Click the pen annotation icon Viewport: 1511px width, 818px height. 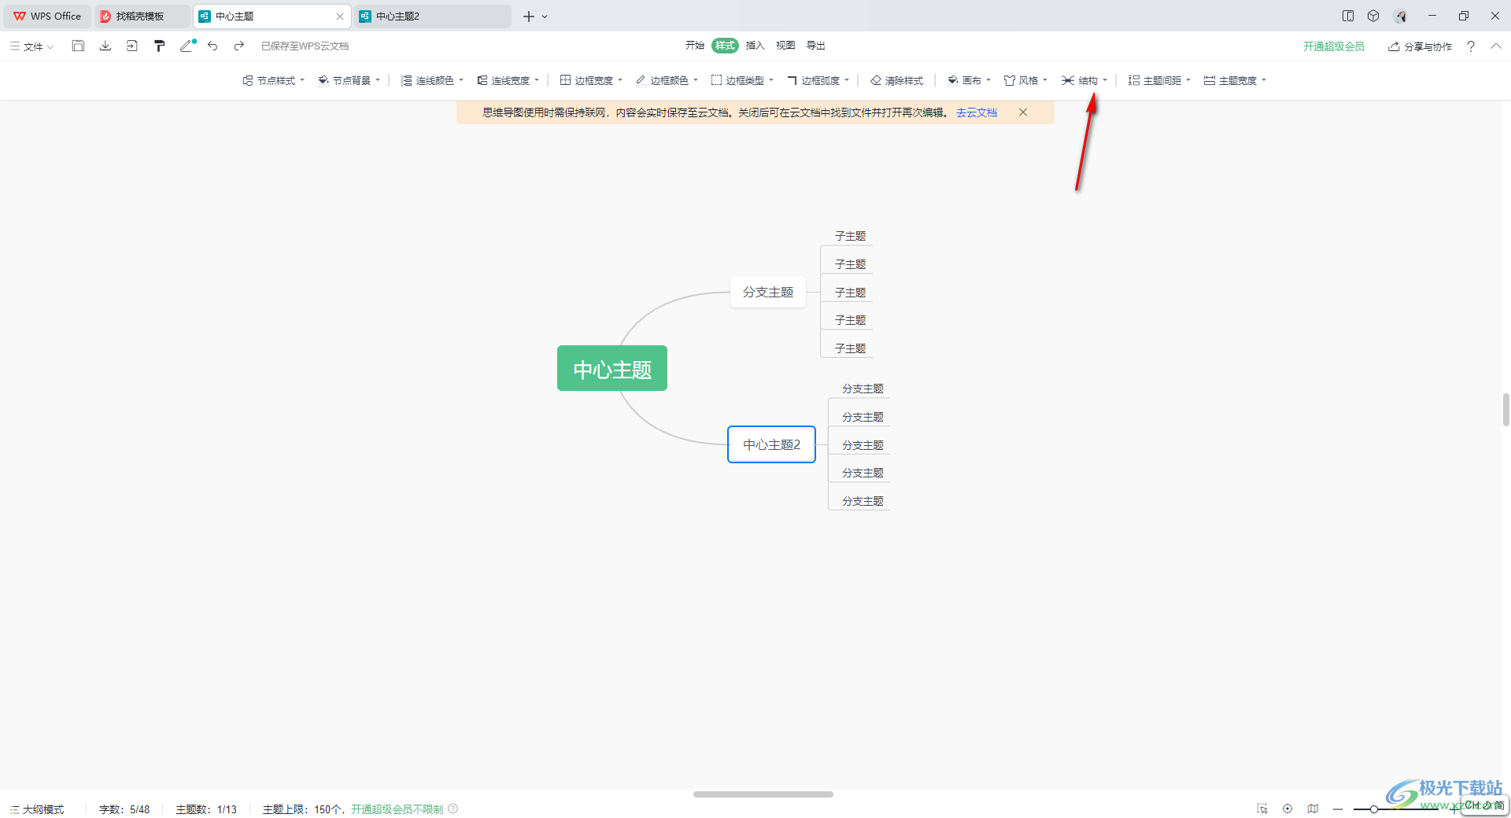coord(187,46)
